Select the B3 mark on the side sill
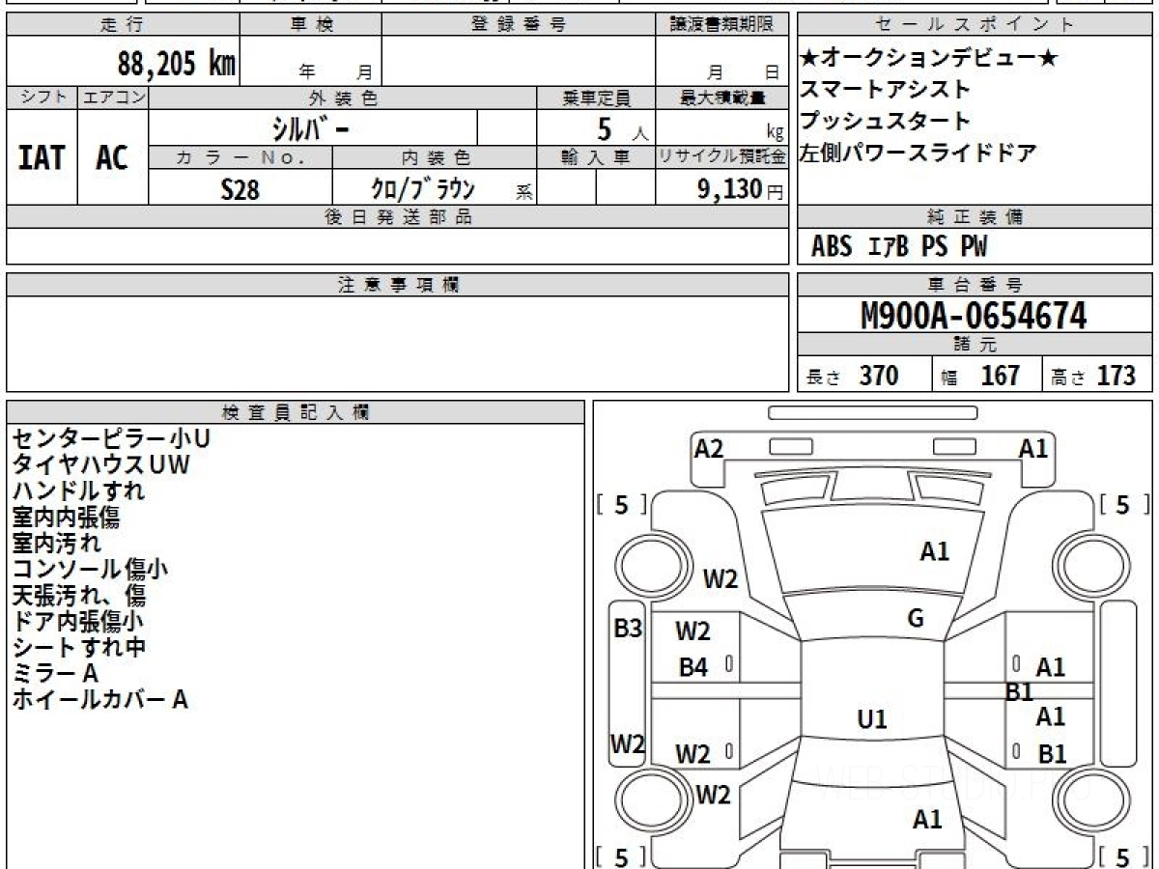The height and width of the screenshot is (869, 1159). (x=628, y=629)
